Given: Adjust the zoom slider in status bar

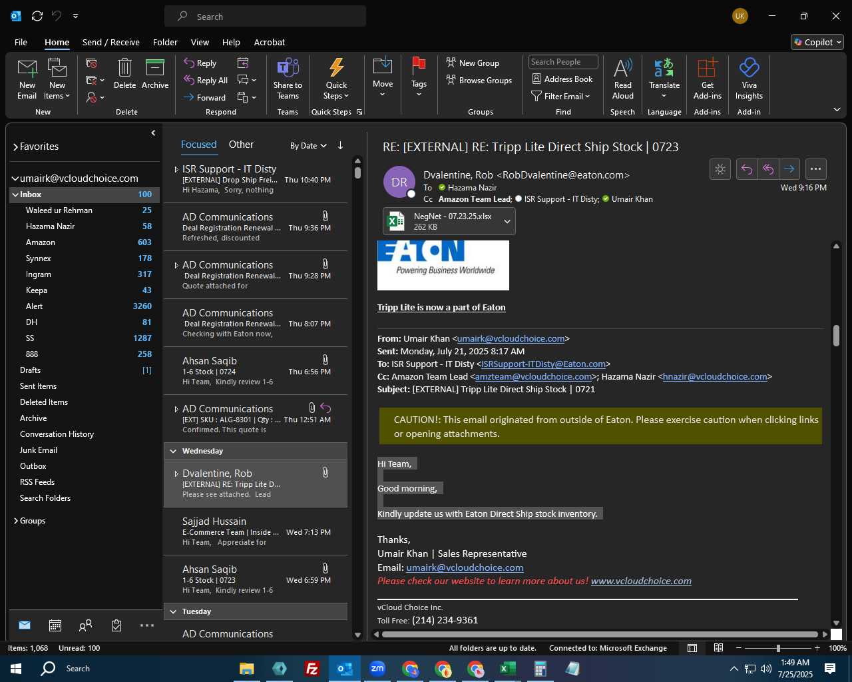Looking at the screenshot, I should [778, 648].
